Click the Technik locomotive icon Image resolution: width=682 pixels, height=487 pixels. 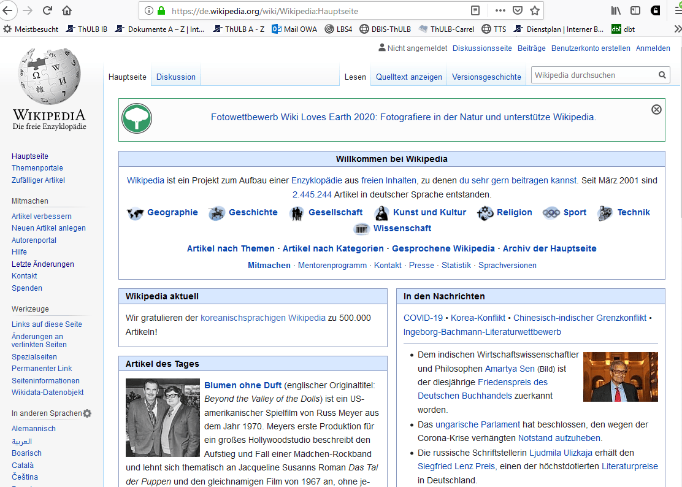click(605, 213)
